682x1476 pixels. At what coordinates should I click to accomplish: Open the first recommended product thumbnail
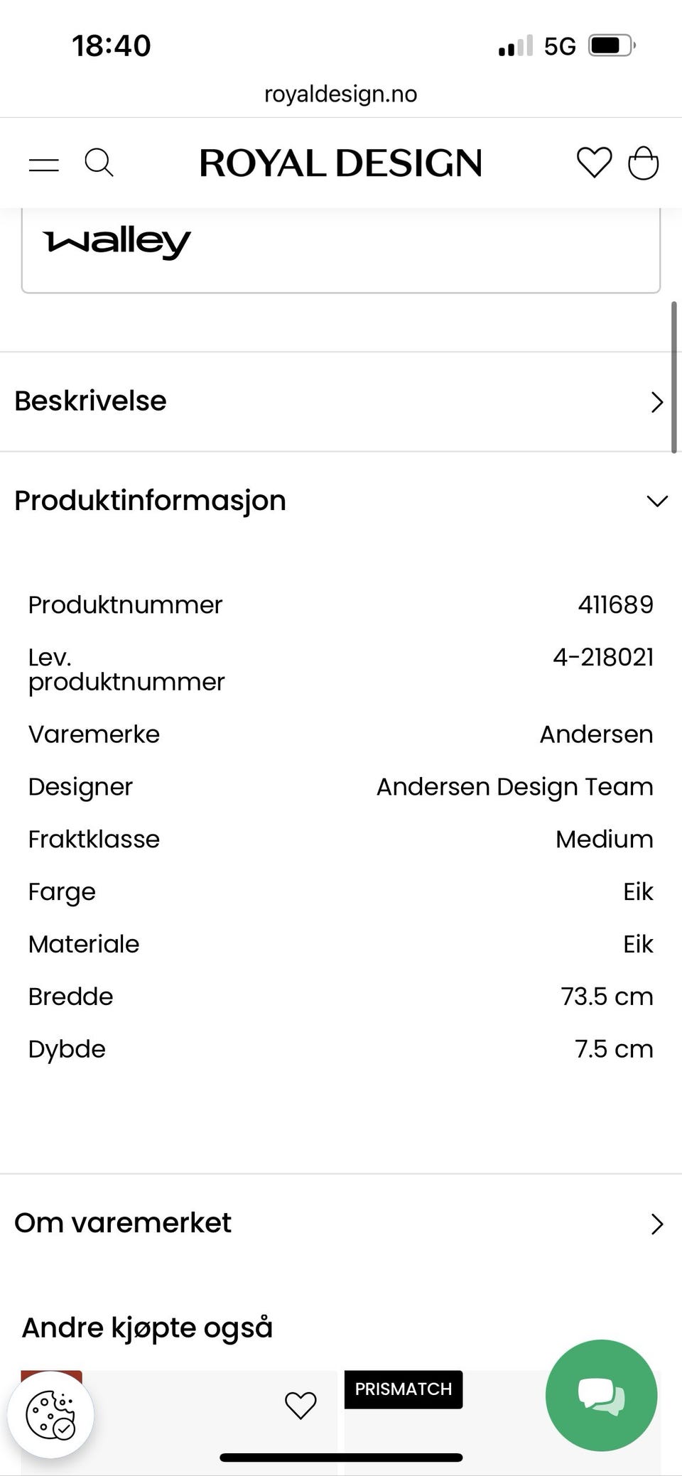point(179,1423)
